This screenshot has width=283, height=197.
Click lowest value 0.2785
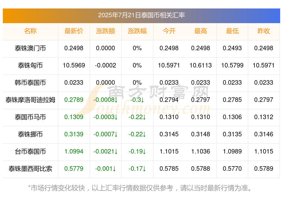point(232,100)
